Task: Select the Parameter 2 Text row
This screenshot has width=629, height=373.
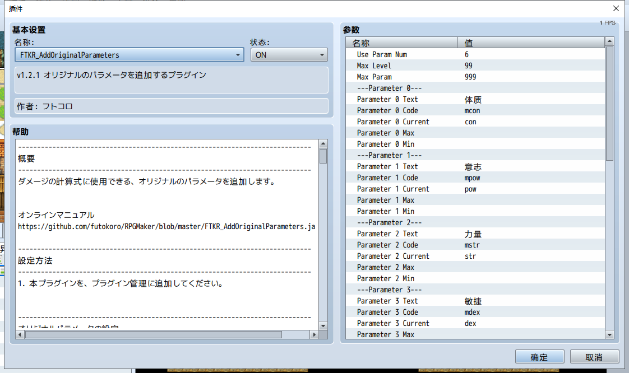Action: click(475, 234)
